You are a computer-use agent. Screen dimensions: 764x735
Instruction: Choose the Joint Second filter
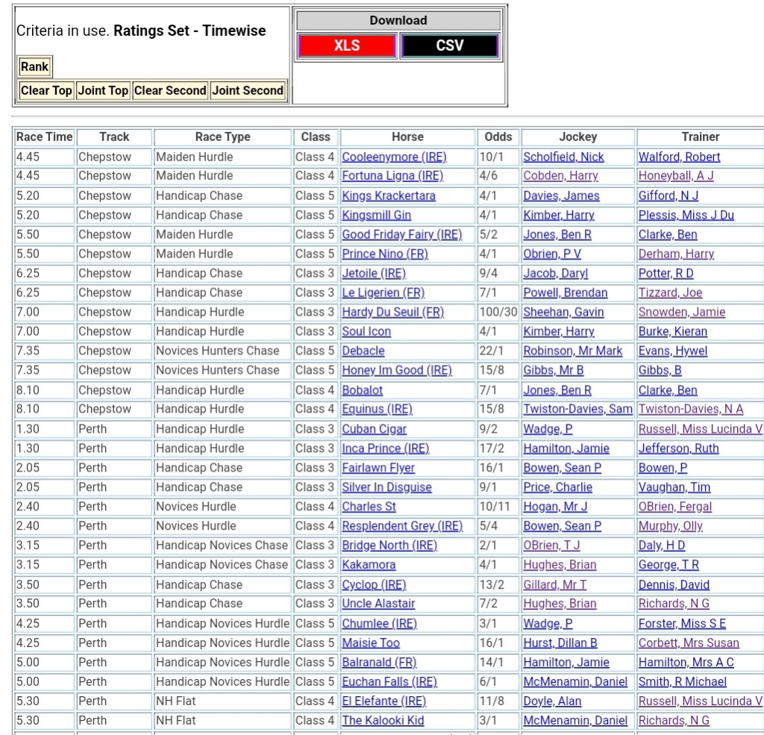pyautogui.click(x=248, y=90)
